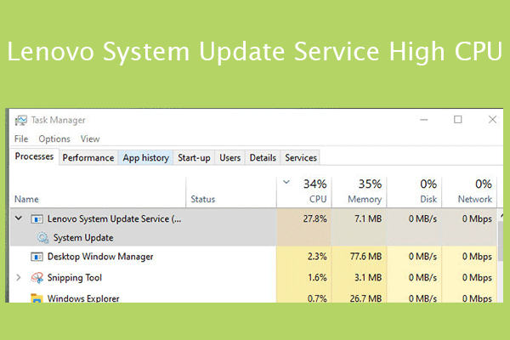The height and width of the screenshot is (340, 510).
Task: Sort processes by Name column header
Action: pyautogui.click(x=98, y=192)
